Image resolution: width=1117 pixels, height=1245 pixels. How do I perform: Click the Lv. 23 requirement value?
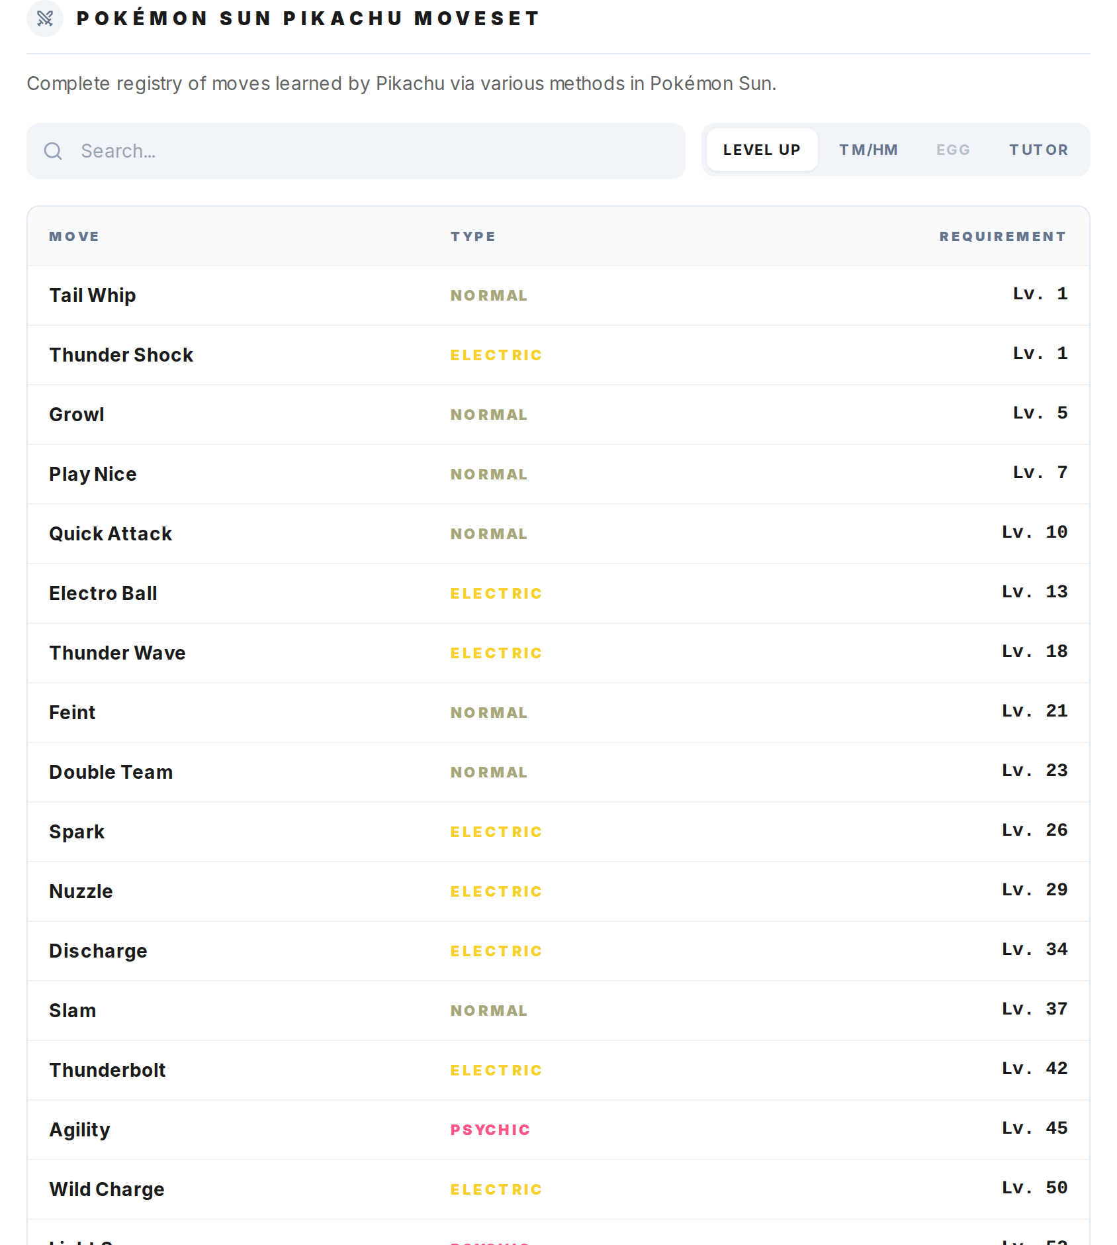pyautogui.click(x=1035, y=771)
